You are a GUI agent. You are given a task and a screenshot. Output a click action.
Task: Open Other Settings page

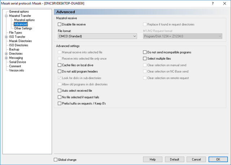point(23,28)
